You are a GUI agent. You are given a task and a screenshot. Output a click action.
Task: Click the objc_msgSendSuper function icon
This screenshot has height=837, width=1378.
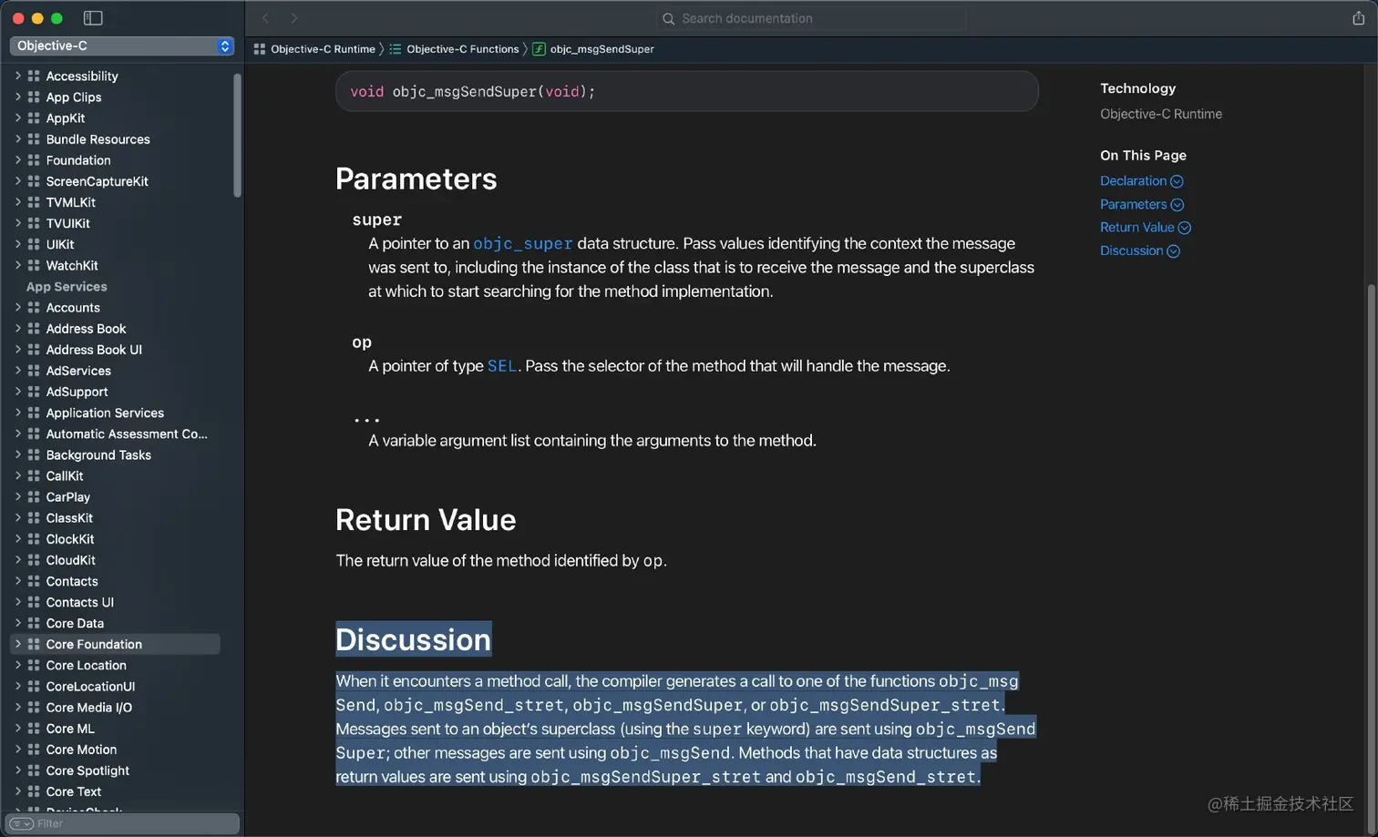point(539,49)
